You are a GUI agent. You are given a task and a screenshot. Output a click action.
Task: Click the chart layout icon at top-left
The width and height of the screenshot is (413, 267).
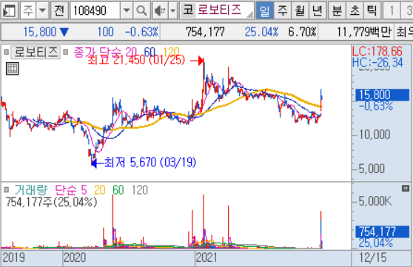pos(10,10)
